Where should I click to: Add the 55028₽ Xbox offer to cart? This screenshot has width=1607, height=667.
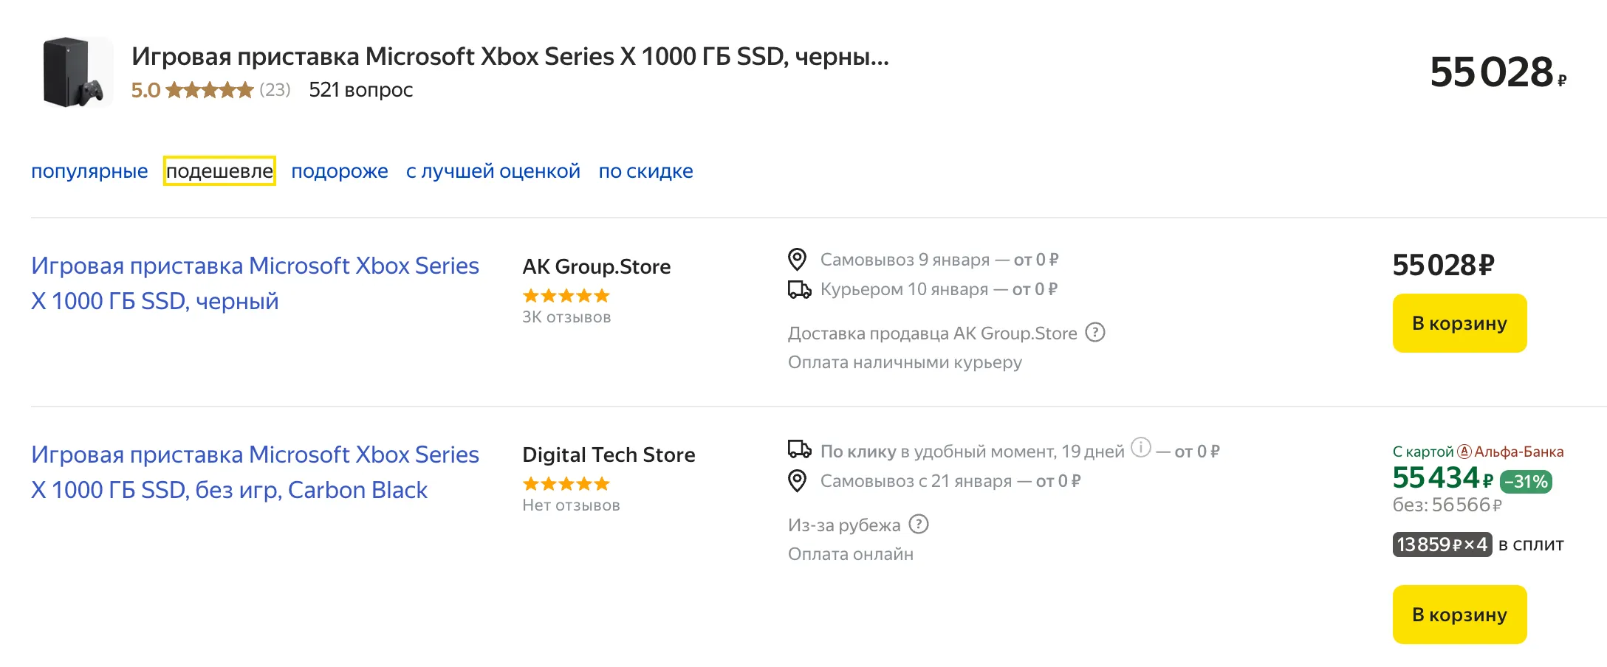(1459, 323)
